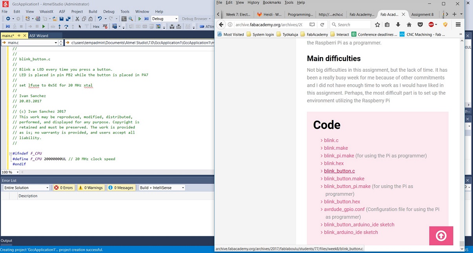This screenshot has width=473, height=253.
Task: Switch to the Assignment 8 Firefox tab
Action: pos(422,14)
